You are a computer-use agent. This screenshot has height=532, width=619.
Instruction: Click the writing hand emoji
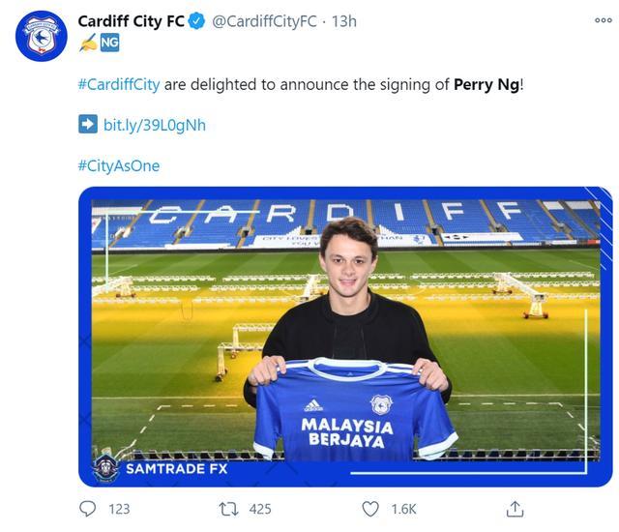[x=86, y=43]
